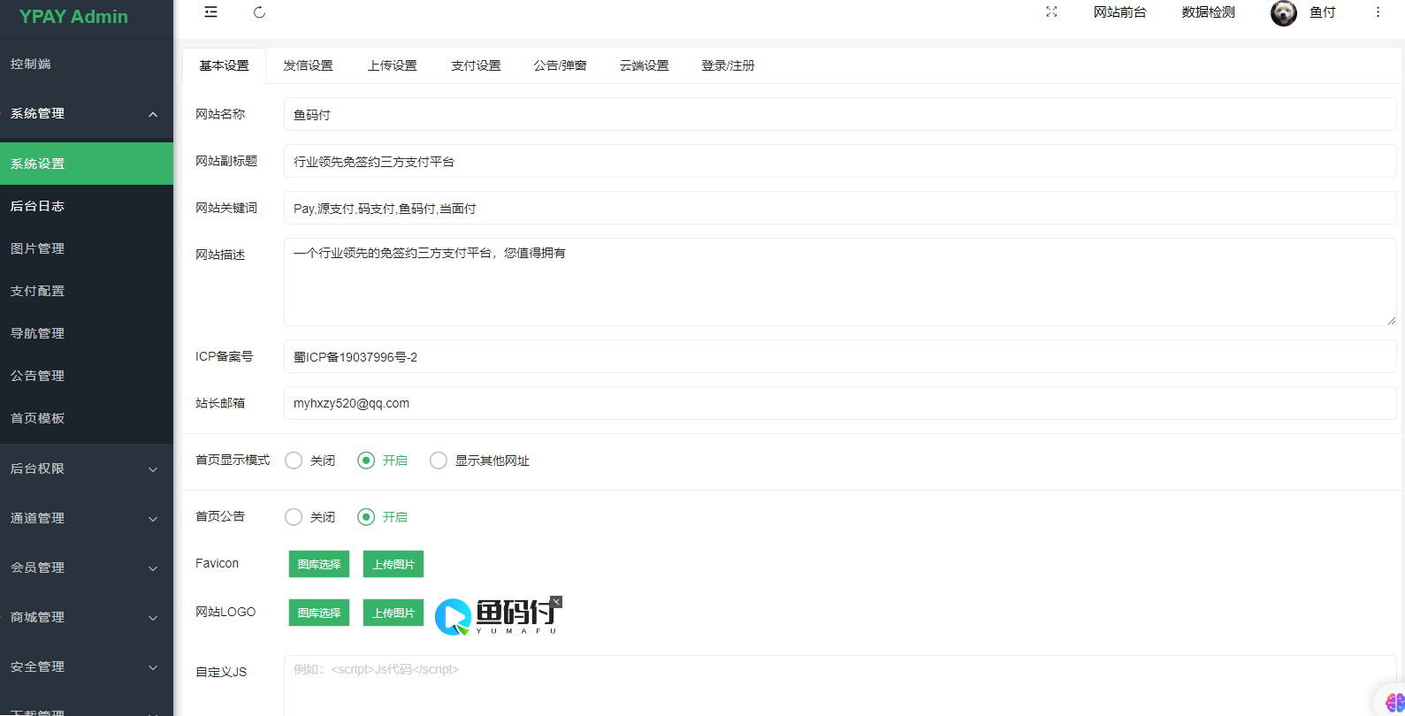Click the panda user avatar
The width and height of the screenshot is (1405, 716).
click(x=1283, y=13)
